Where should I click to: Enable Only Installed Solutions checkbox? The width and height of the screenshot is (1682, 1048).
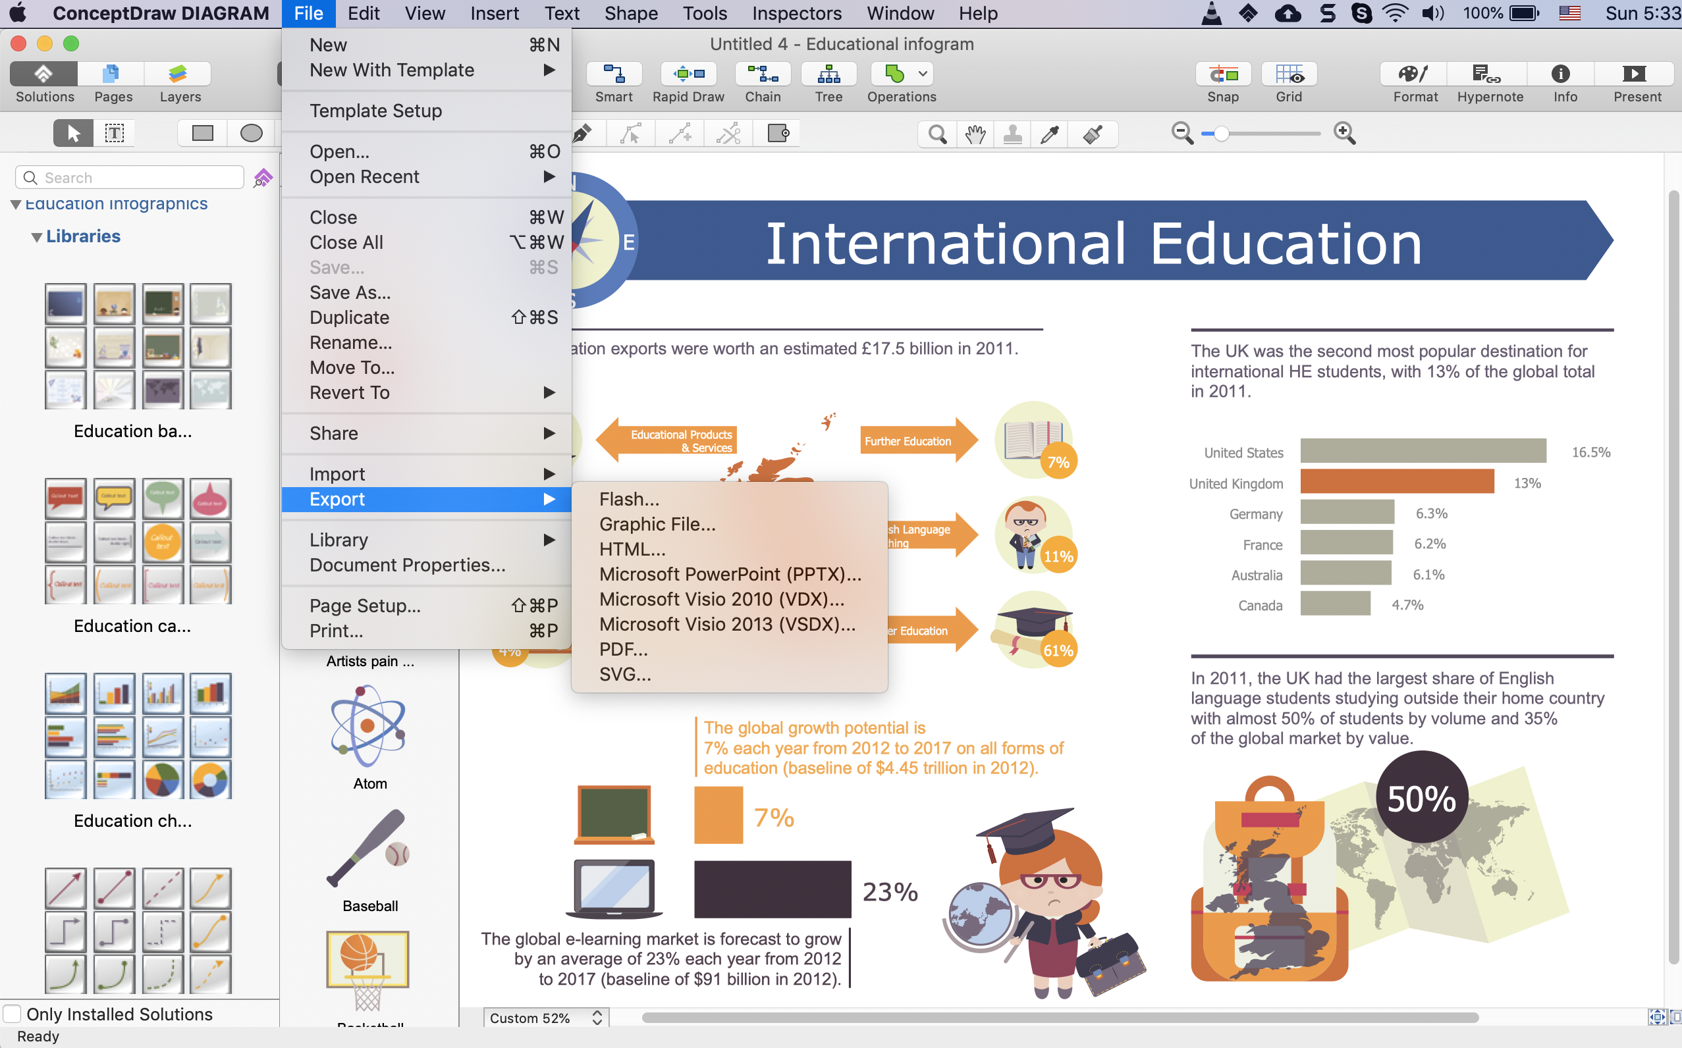pyautogui.click(x=12, y=1013)
